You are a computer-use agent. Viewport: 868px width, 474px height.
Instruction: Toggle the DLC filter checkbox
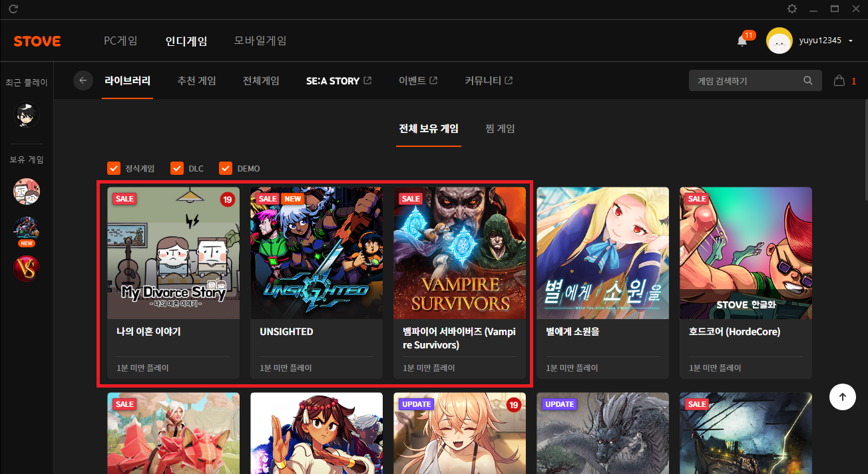click(x=177, y=168)
